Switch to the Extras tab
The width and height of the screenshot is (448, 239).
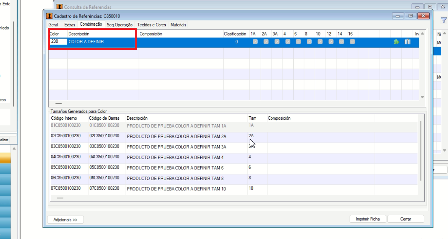[70, 25]
